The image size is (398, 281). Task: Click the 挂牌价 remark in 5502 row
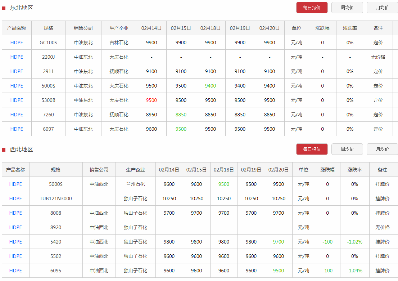coord(382,256)
